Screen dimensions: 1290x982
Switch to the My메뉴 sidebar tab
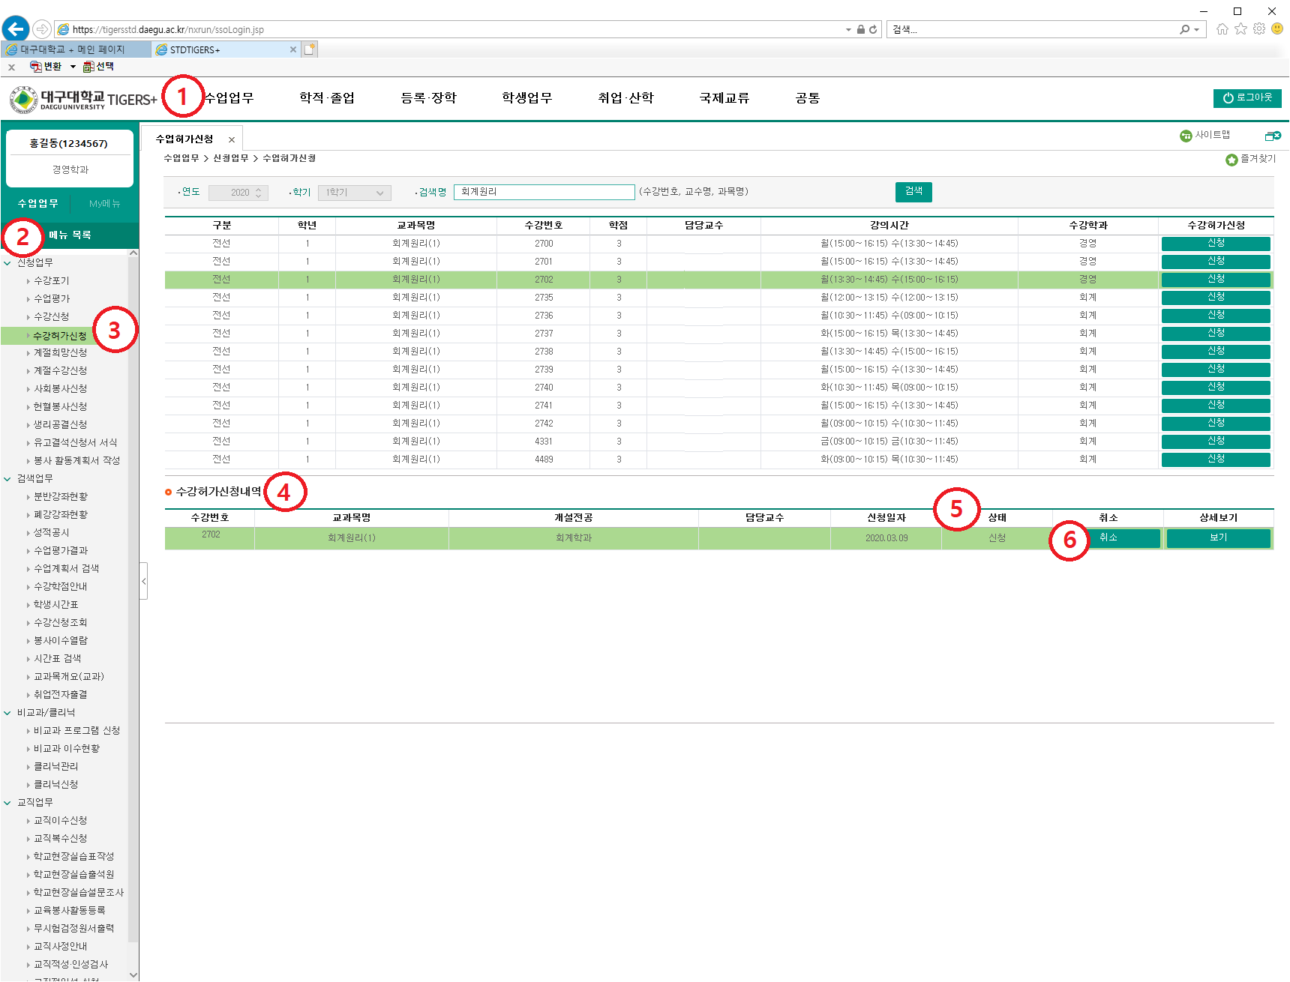coord(104,204)
